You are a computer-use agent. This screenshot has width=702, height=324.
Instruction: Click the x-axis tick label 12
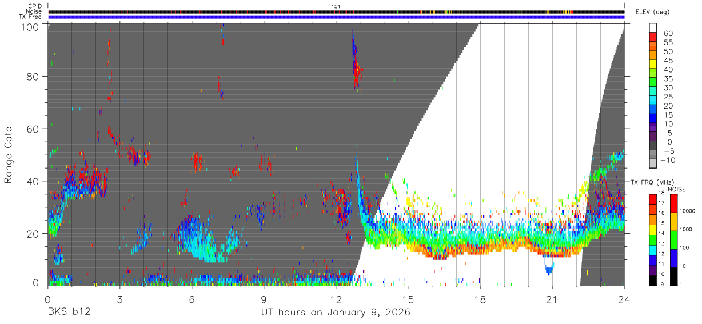[x=336, y=299]
